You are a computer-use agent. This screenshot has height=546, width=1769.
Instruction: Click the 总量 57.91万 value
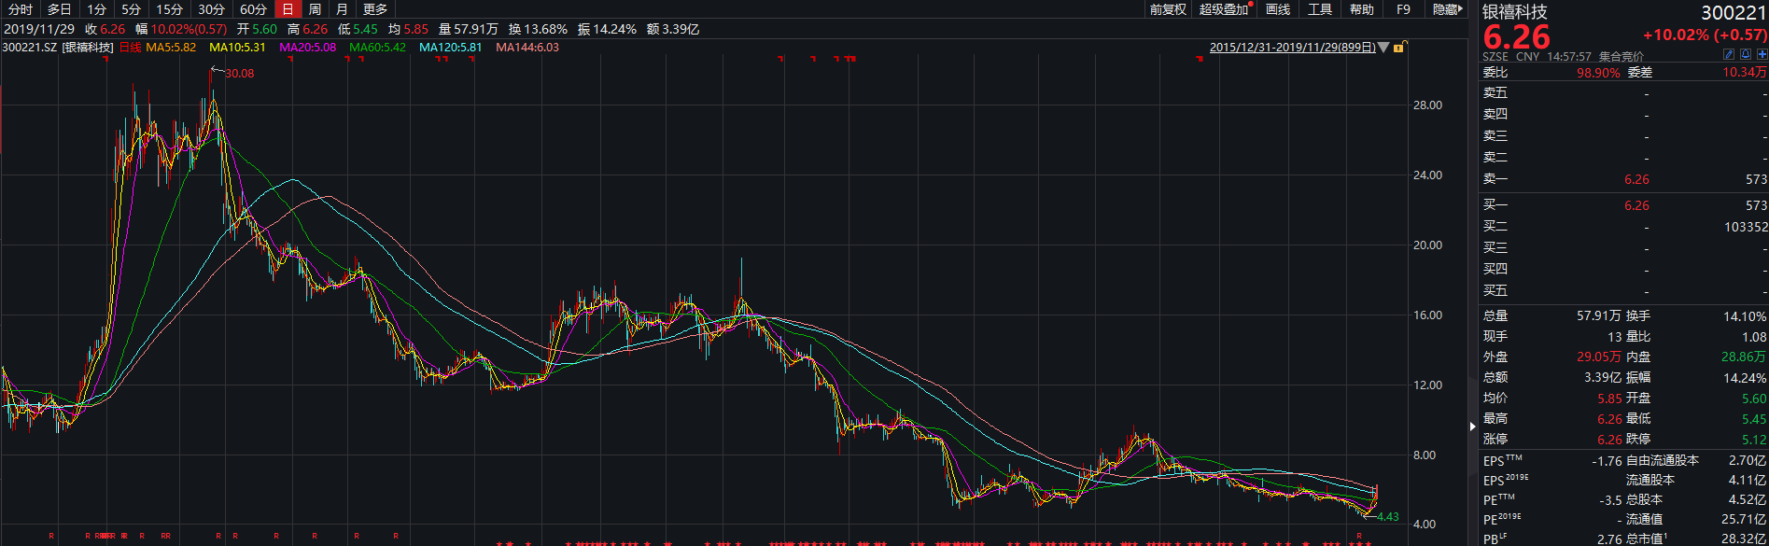pos(1599,315)
